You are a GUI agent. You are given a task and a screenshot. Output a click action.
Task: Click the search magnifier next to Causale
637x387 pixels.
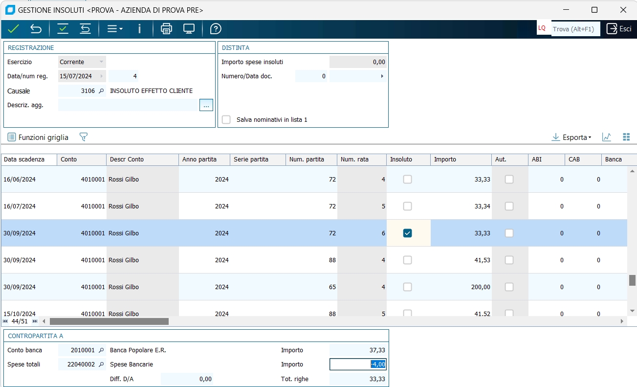pyautogui.click(x=101, y=91)
